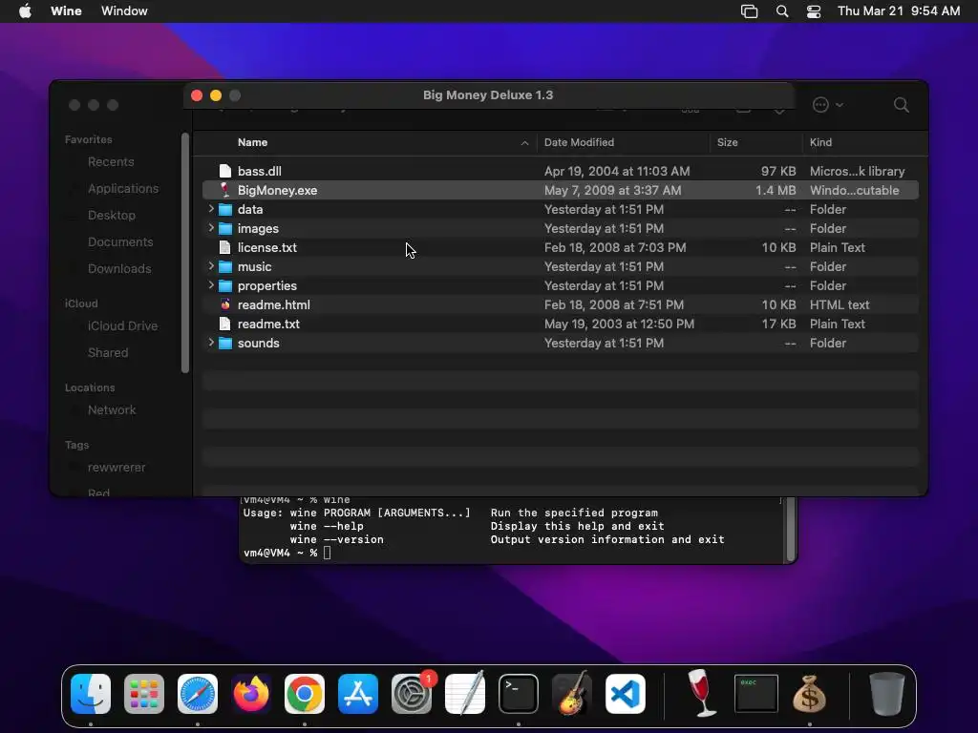Sort files by the Size column
Image resolution: width=978 pixels, height=733 pixels.
[727, 142]
